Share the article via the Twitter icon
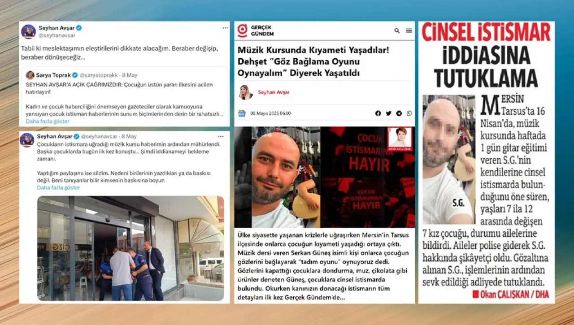This screenshot has width=574, height=325. click(388, 113)
